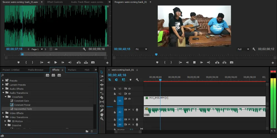The image size is (277, 138).
Task: Select the Razor tool in the tools panel
Action: pyautogui.click(x=102, y=98)
